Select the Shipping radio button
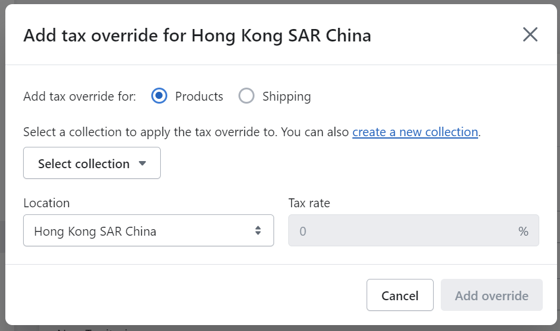This screenshot has width=560, height=331. [246, 96]
